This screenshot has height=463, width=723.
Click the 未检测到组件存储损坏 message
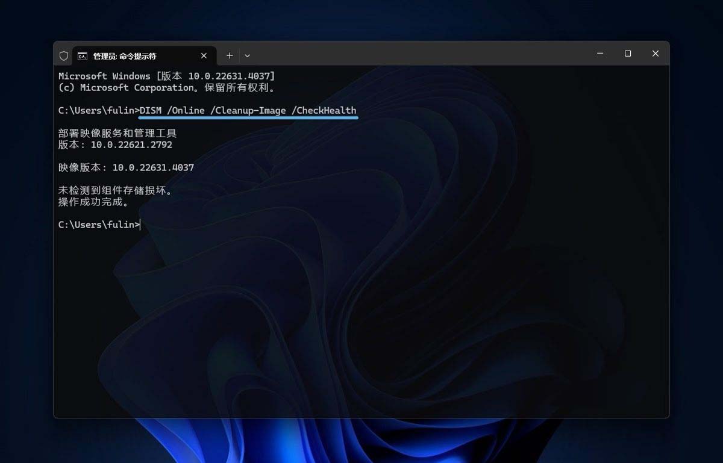(115, 190)
